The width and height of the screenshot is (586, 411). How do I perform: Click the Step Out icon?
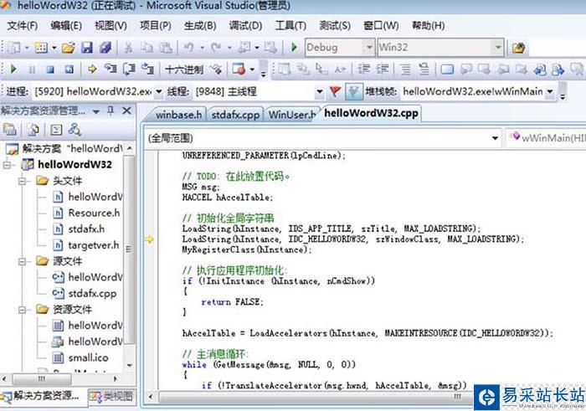[147, 69]
